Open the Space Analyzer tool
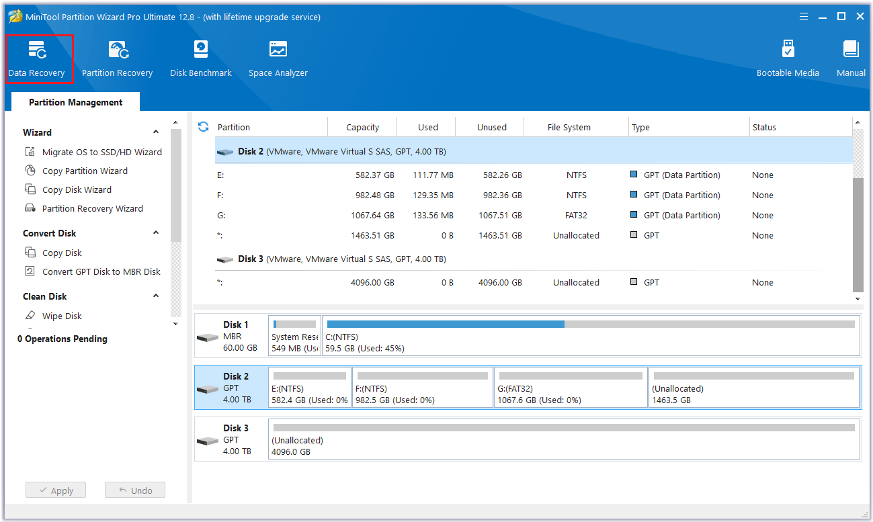Screen dimensions: 873x522 point(278,59)
